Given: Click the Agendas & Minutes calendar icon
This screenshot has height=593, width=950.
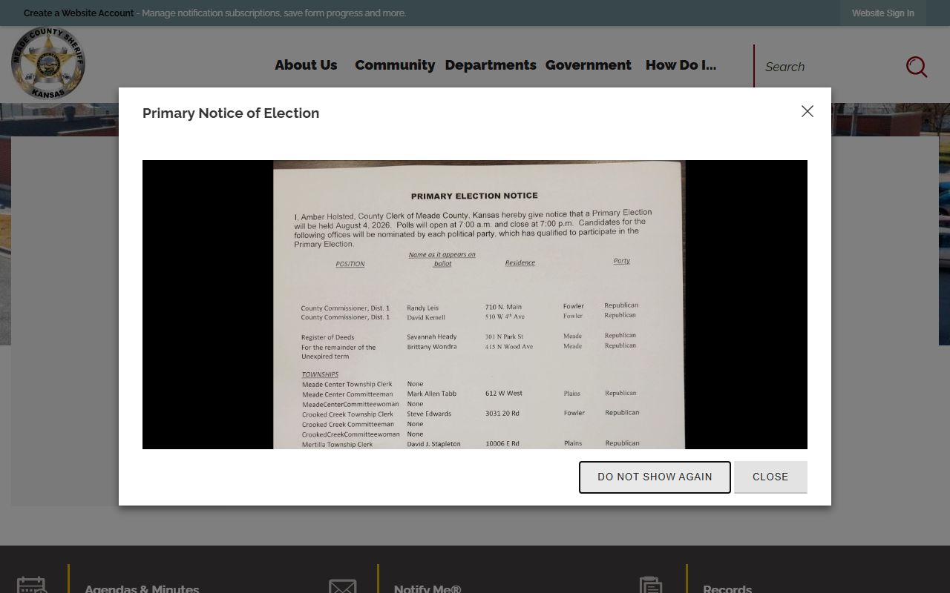Looking at the screenshot, I should pos(32,585).
